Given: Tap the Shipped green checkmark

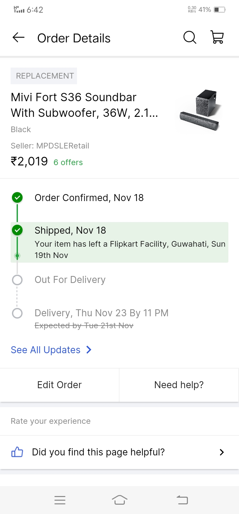Looking at the screenshot, I should point(17,230).
